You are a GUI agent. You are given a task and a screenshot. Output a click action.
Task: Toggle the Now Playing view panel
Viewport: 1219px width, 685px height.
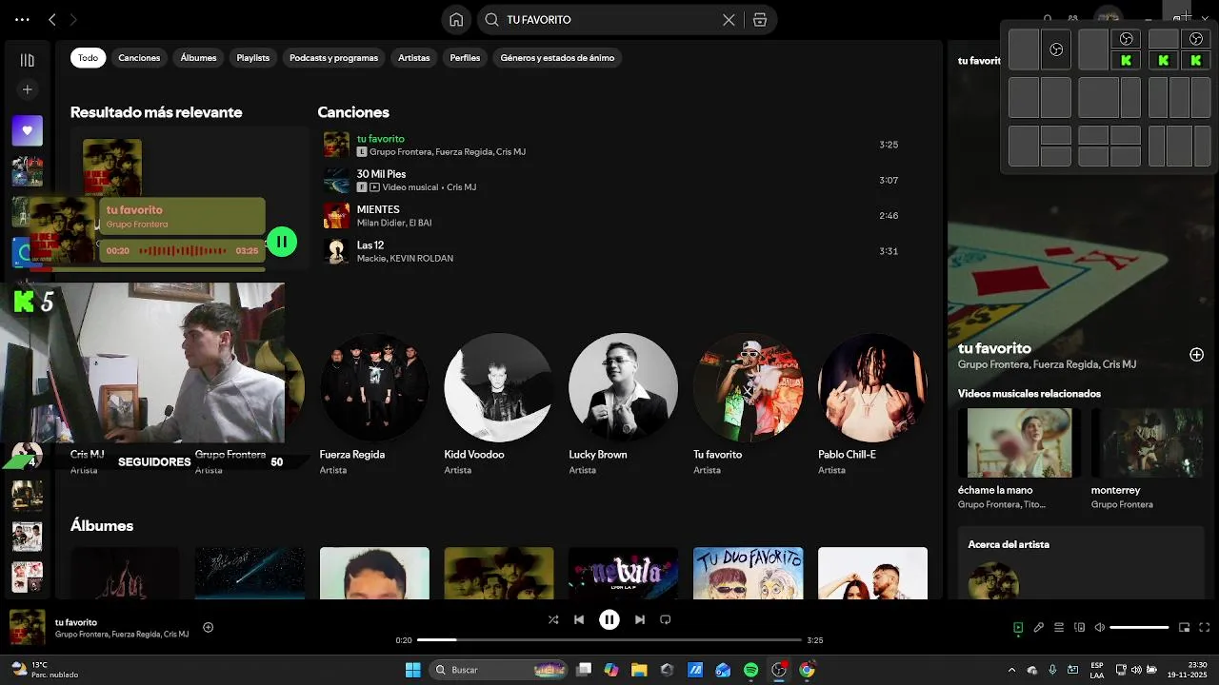pos(1018,628)
